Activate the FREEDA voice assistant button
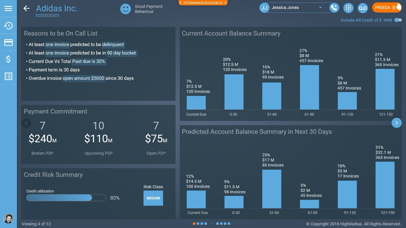This screenshot has width=406, height=228. point(387,8)
